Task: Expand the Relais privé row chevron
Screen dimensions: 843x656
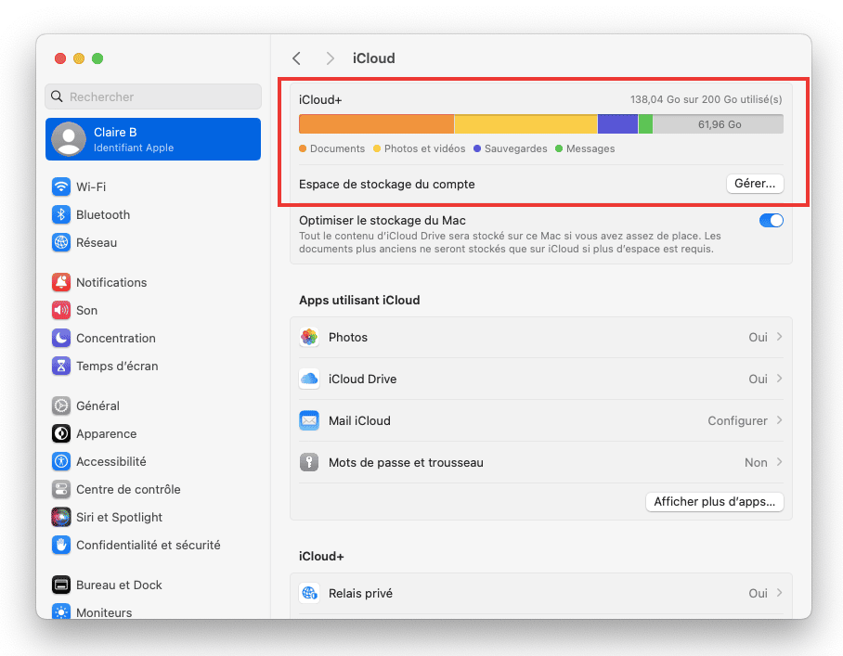Action: pos(779,593)
